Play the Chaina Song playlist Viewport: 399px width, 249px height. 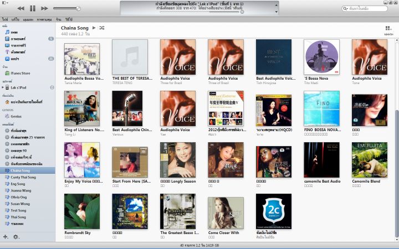[94, 28]
